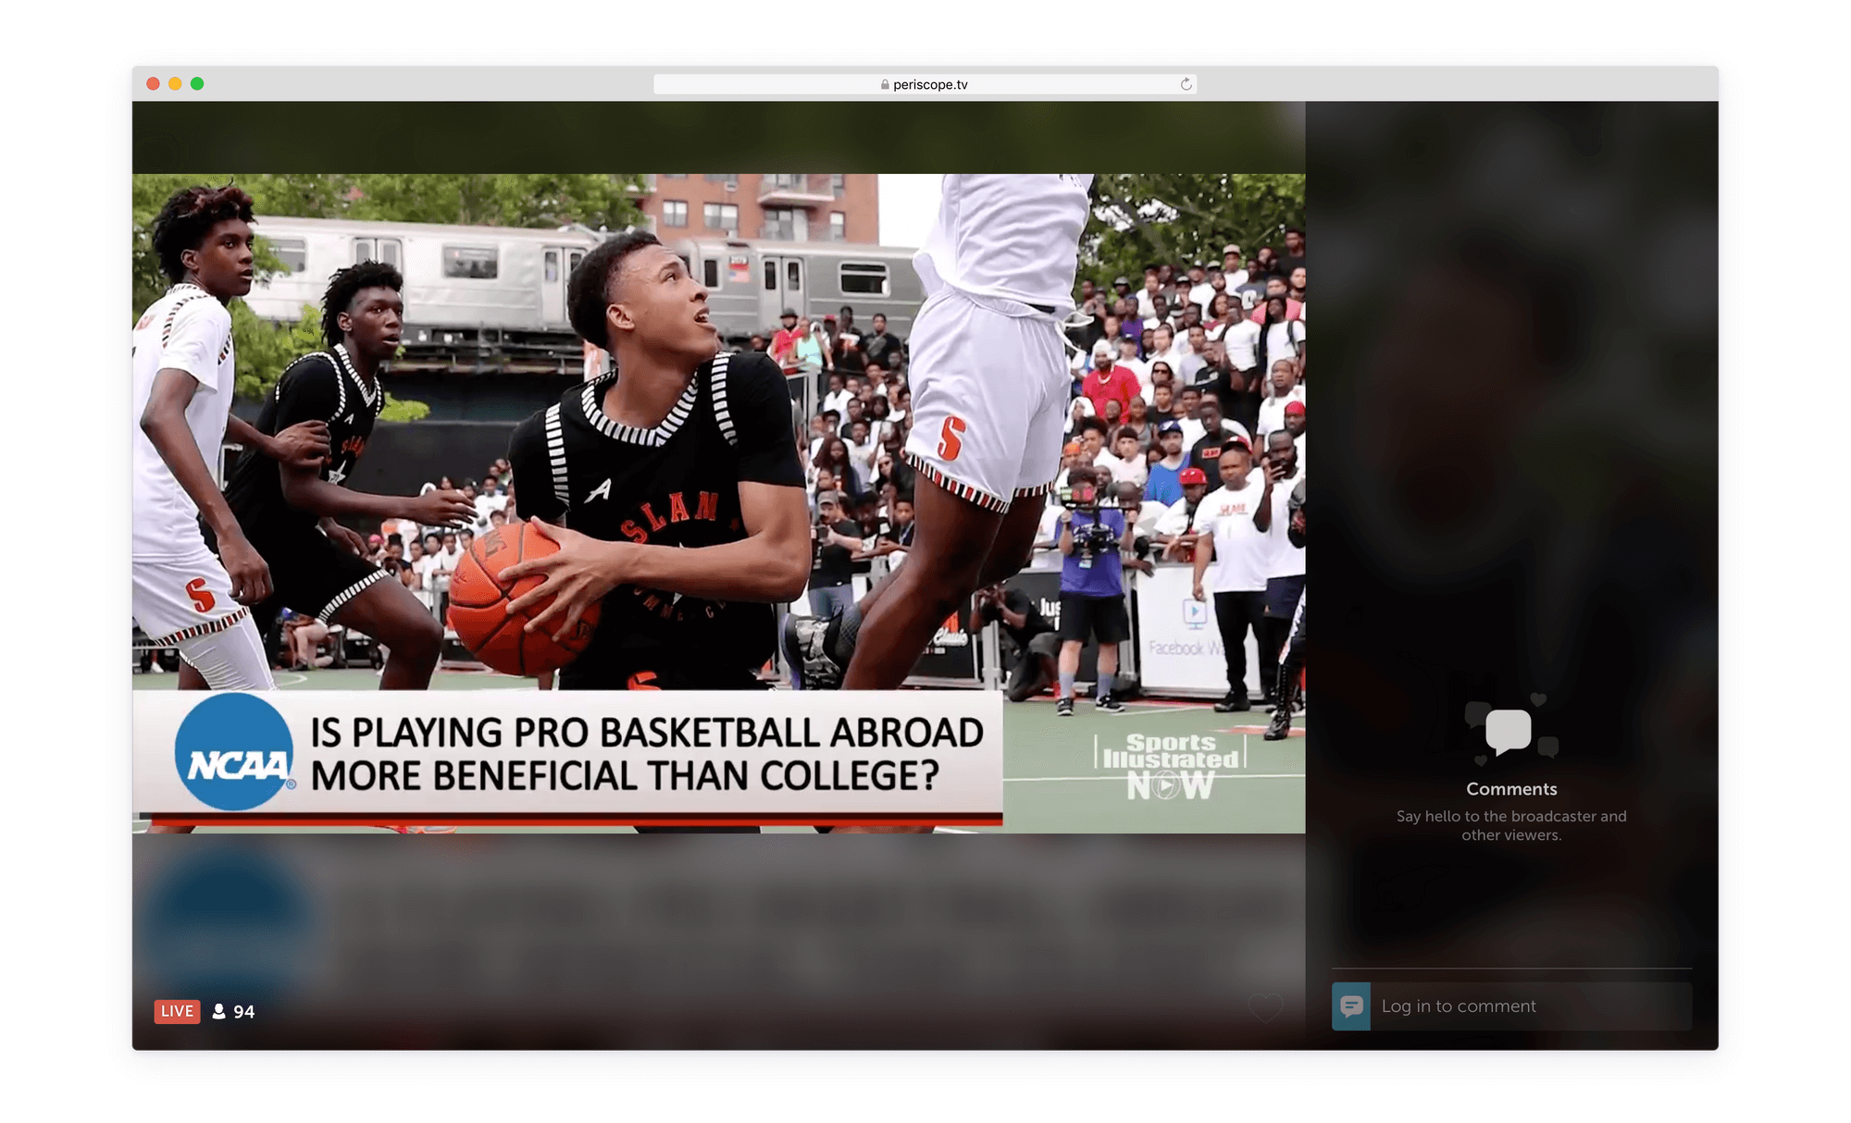This screenshot has height=1123, width=1851.
Task: Maximize window with green button
Action: [x=197, y=83]
